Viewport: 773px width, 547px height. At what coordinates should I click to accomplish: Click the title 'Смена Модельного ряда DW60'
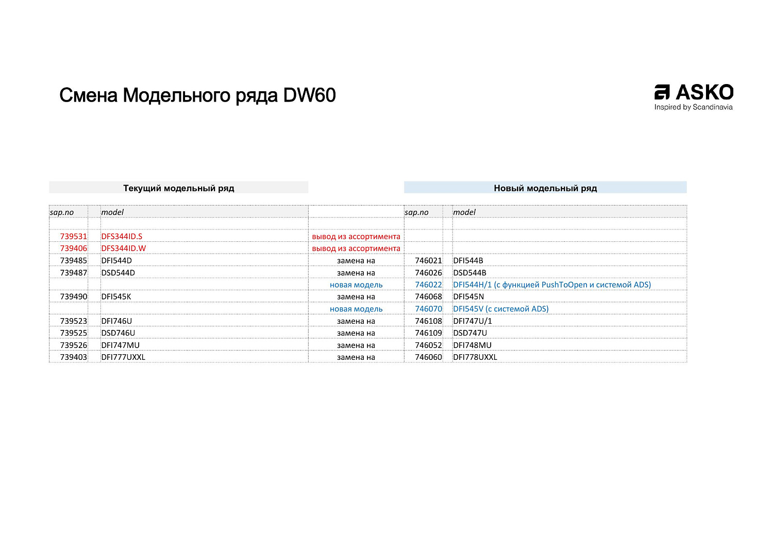coord(197,95)
